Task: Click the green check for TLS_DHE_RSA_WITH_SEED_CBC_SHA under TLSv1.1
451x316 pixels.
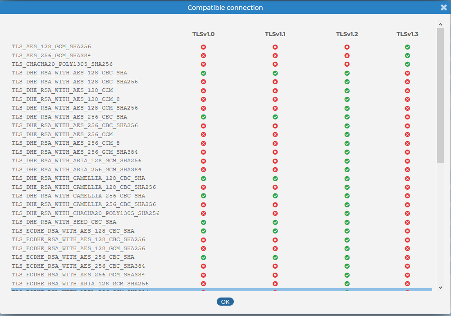Action: click(x=275, y=222)
